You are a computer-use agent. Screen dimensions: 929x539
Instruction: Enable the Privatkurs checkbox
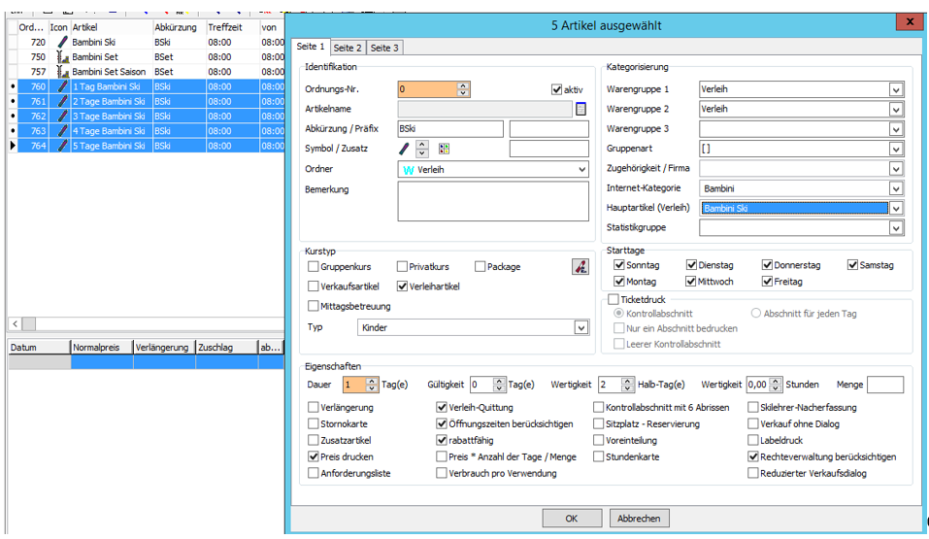pyautogui.click(x=402, y=267)
